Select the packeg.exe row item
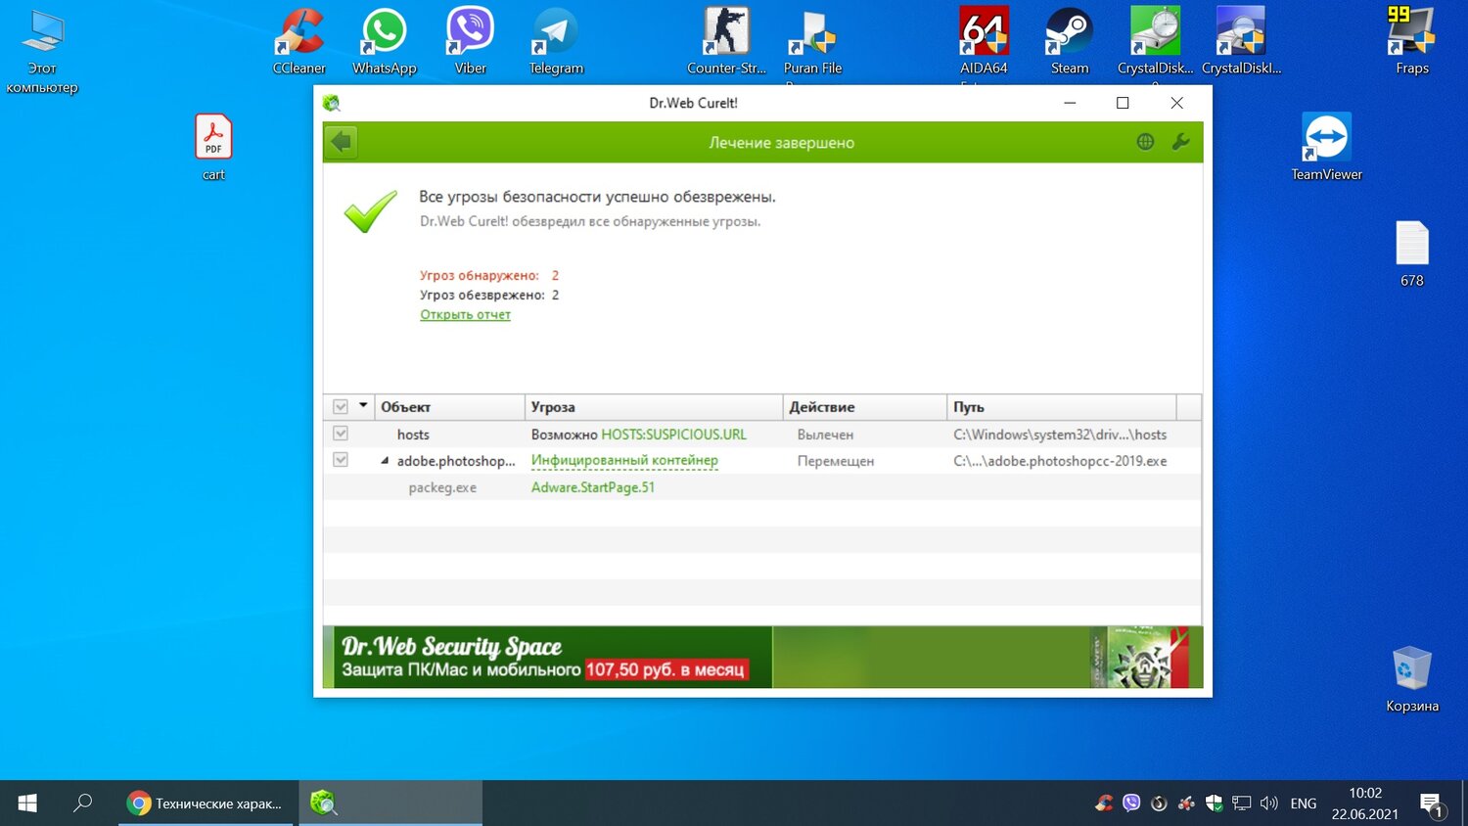The width and height of the screenshot is (1468, 826). coord(442,487)
